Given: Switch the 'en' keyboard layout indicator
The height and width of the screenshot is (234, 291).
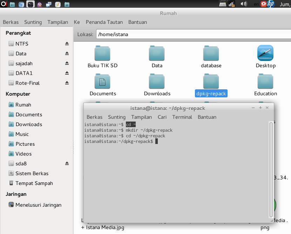Looking at the screenshot, I should coord(256,4).
